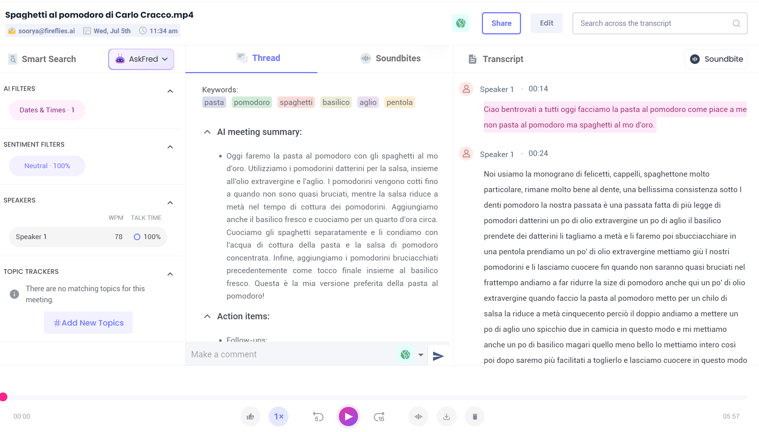This screenshot has height=432, width=759.
Task: Rewind 5 seconds
Action: (x=318, y=416)
